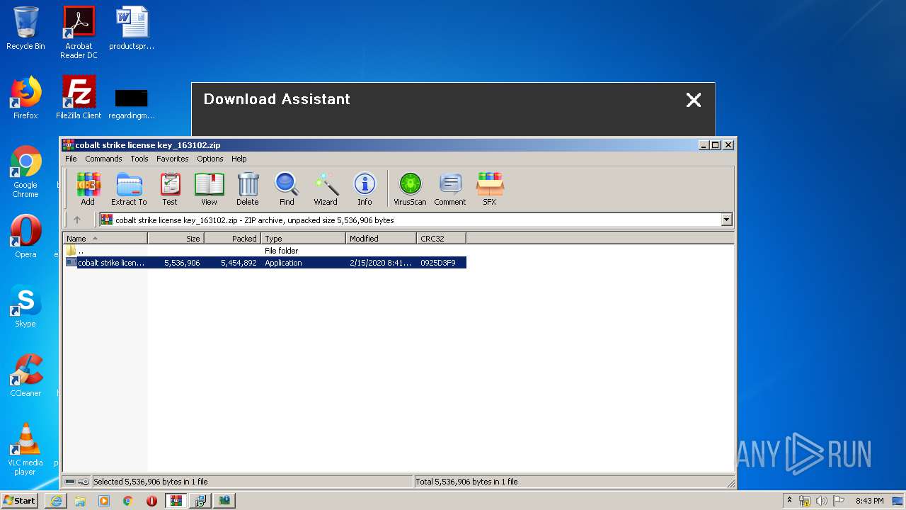Click the 0925D3F9 CRC32 value
Screen dimensions: 906x510
pyautogui.click(x=438, y=263)
